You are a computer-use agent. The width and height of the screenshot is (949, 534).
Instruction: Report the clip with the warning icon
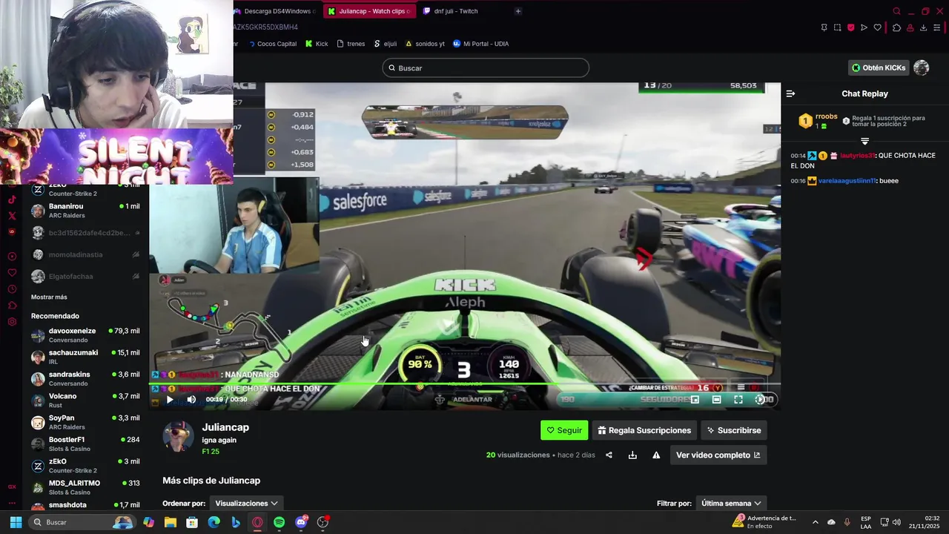point(656,455)
